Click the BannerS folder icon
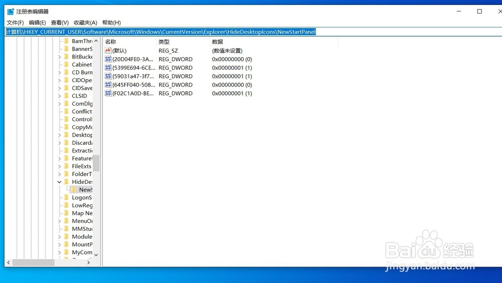The width and height of the screenshot is (502, 283). coord(67,49)
